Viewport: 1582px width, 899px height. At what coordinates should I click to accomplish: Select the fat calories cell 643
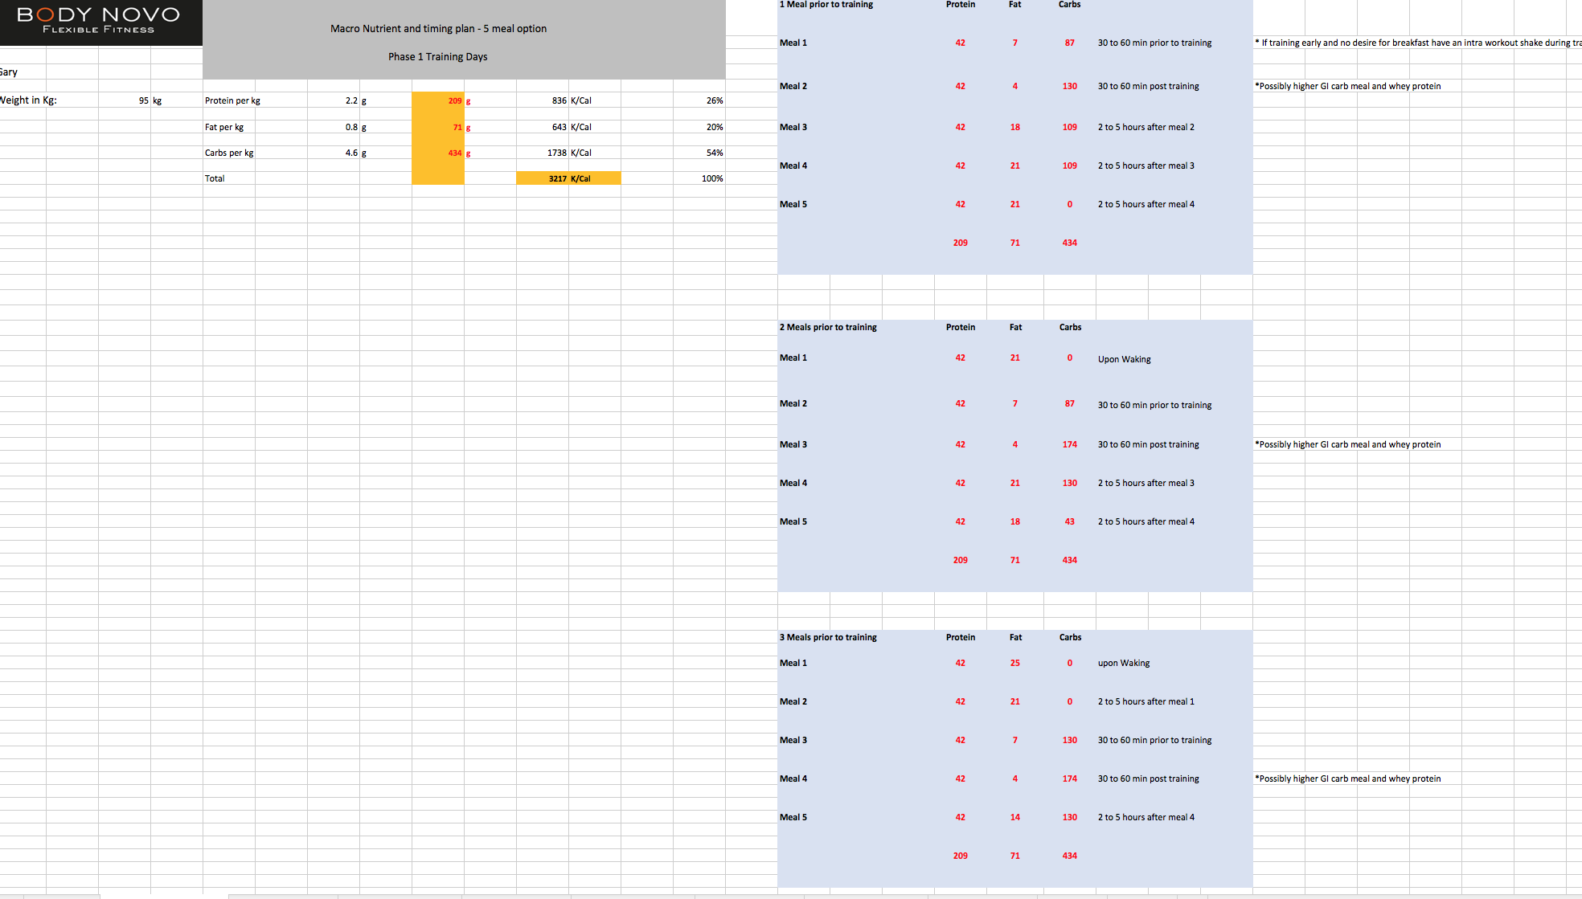click(x=559, y=127)
